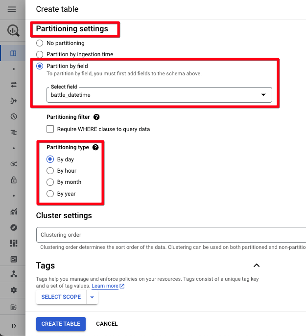Screen dimensions: 306x336
Task: Select the No partitioning radio button
Action: point(40,43)
